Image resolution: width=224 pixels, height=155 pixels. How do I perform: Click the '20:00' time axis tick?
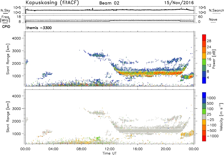click(x=166, y=149)
